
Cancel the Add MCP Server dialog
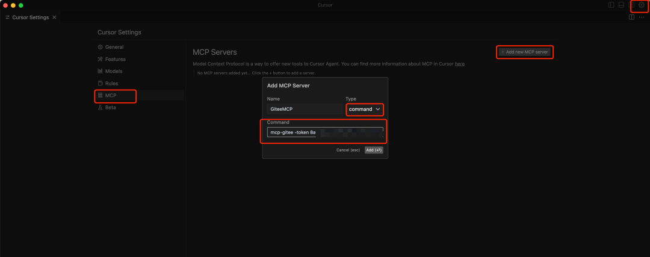348,150
